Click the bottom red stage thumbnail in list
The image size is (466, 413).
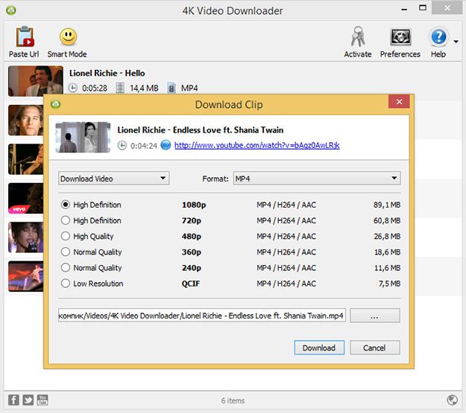pyautogui.click(x=26, y=276)
